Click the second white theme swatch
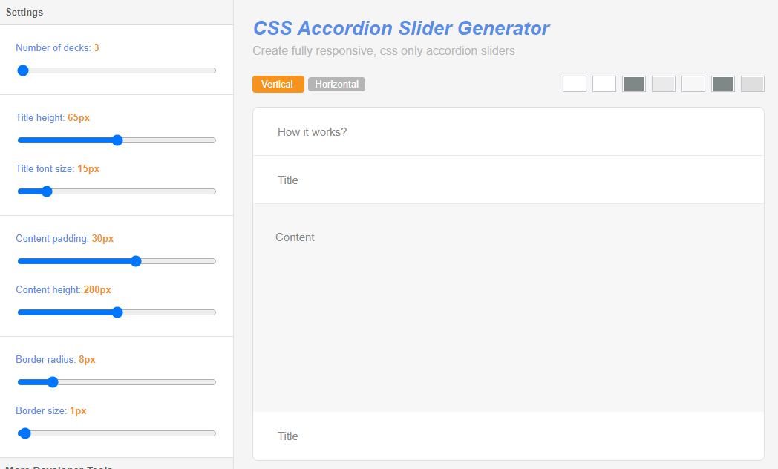The image size is (778, 469). click(x=604, y=83)
